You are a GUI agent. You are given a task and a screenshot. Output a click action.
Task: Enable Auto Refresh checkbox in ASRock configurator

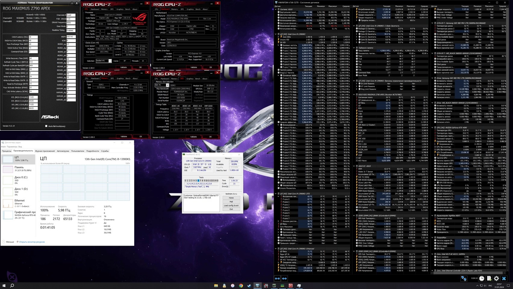[46, 126]
